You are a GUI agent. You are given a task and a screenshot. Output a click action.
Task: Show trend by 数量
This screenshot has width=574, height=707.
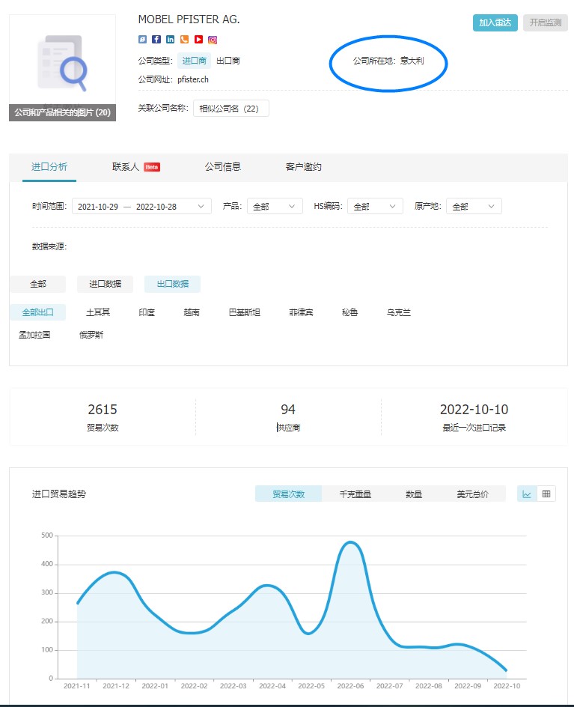click(x=414, y=494)
